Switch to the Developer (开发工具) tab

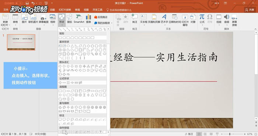97,10
